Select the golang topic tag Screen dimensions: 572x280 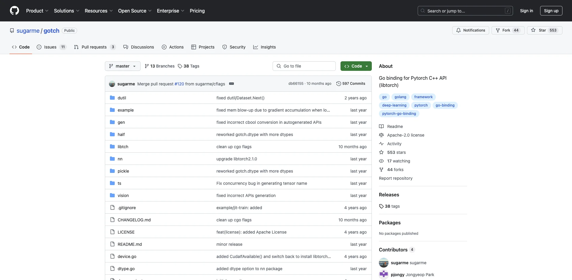[x=400, y=97]
